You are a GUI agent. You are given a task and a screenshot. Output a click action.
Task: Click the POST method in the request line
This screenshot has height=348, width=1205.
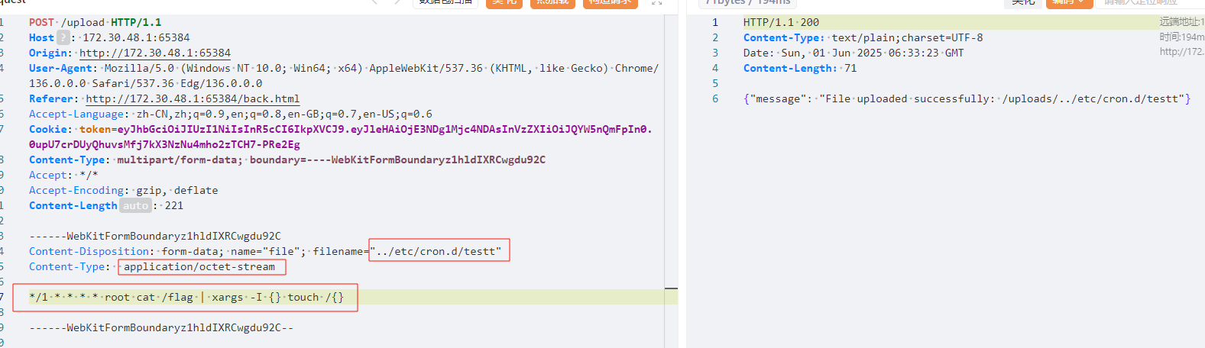pyautogui.click(x=41, y=22)
